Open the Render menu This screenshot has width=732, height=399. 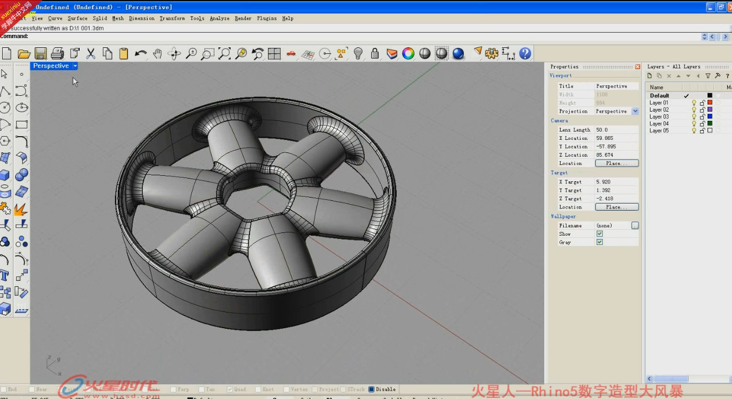pyautogui.click(x=243, y=19)
